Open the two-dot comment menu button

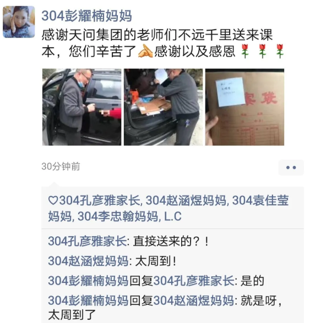(x=291, y=168)
